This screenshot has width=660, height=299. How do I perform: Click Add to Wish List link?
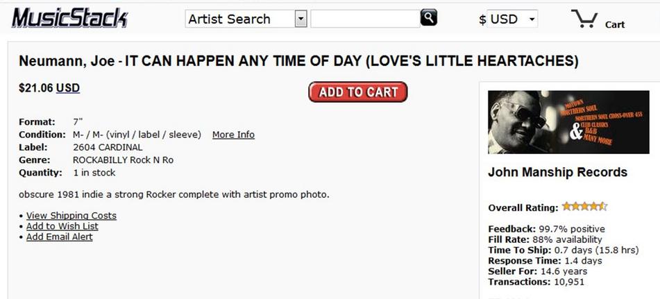(x=62, y=226)
